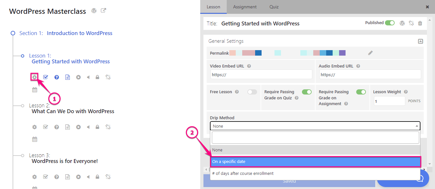Click audio speaker icon for Lesson 2
This screenshot has width=435, height=189.
(88, 127)
